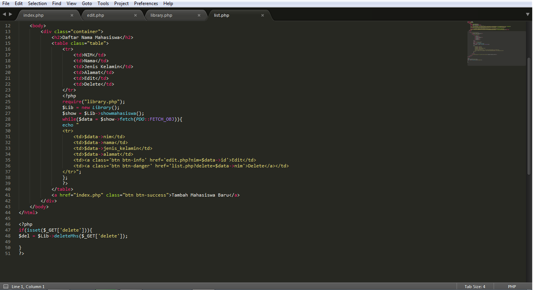Open the Goto menu

tap(87, 4)
